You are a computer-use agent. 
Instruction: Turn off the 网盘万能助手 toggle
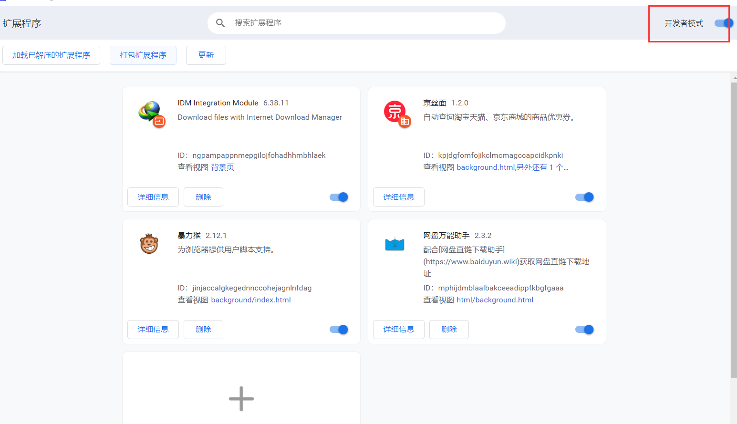(584, 330)
